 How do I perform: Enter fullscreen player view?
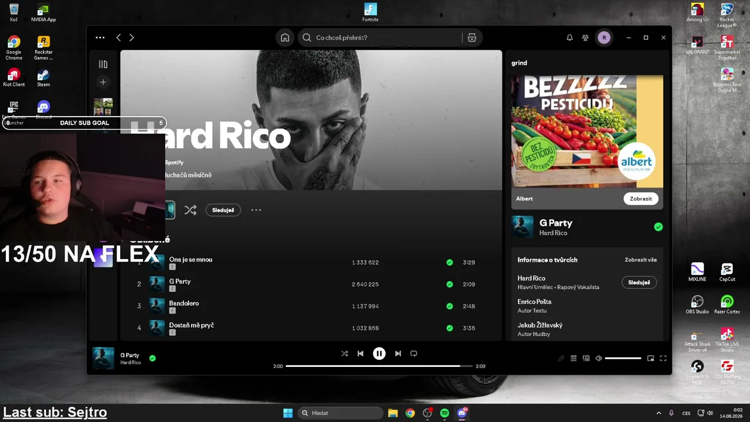pyautogui.click(x=663, y=358)
